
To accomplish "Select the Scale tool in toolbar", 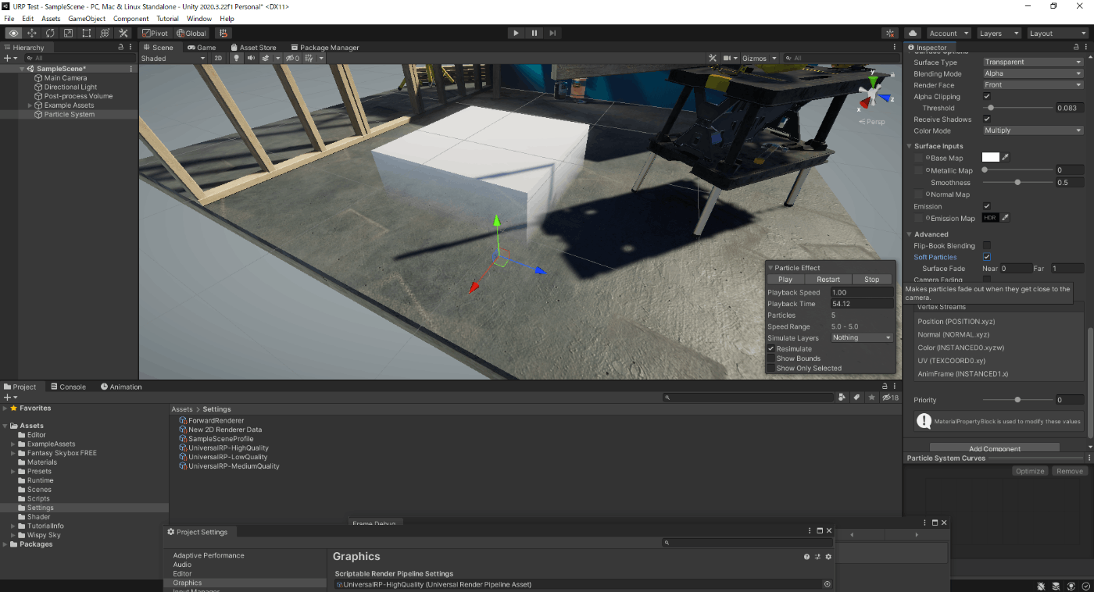I will pyautogui.click(x=68, y=34).
